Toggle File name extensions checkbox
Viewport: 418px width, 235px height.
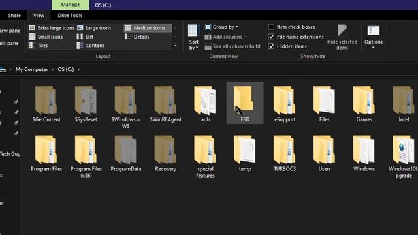tap(271, 37)
